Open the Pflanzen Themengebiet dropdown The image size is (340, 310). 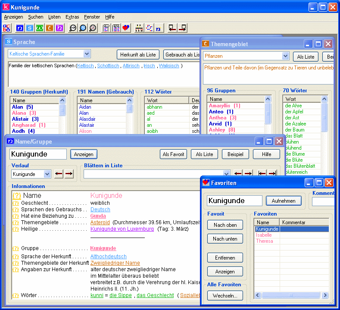point(285,56)
